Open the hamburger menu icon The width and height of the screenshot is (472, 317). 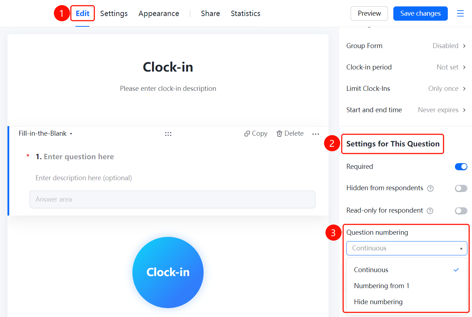460,14
